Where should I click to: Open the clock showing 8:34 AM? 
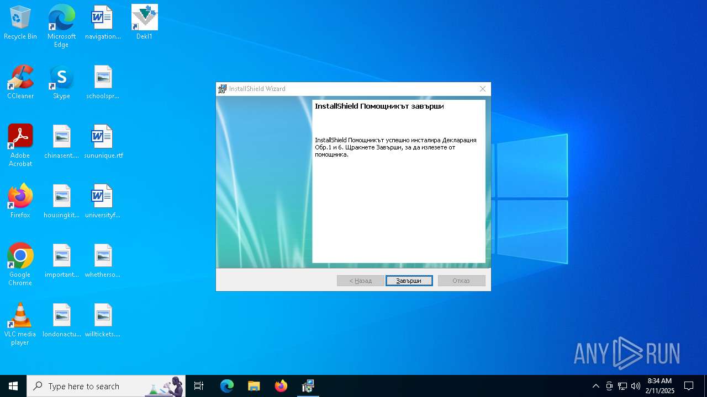click(x=660, y=386)
